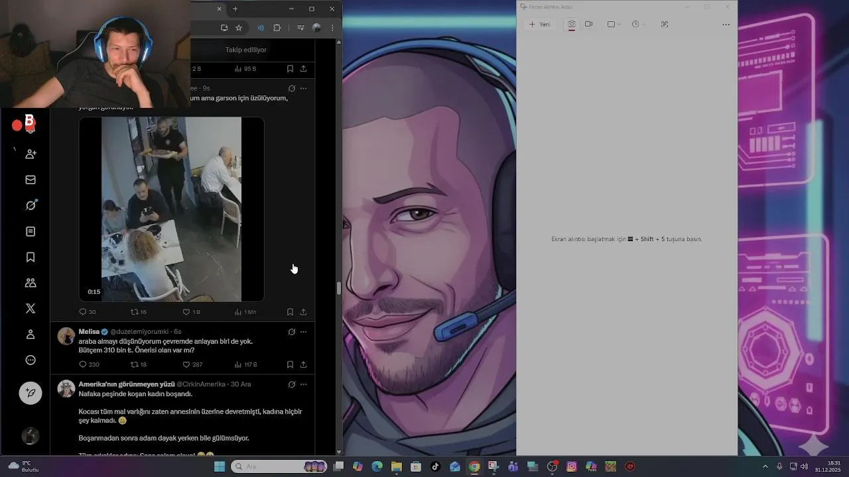Close the current Chrome tab
The width and height of the screenshot is (849, 477).
tap(219, 9)
